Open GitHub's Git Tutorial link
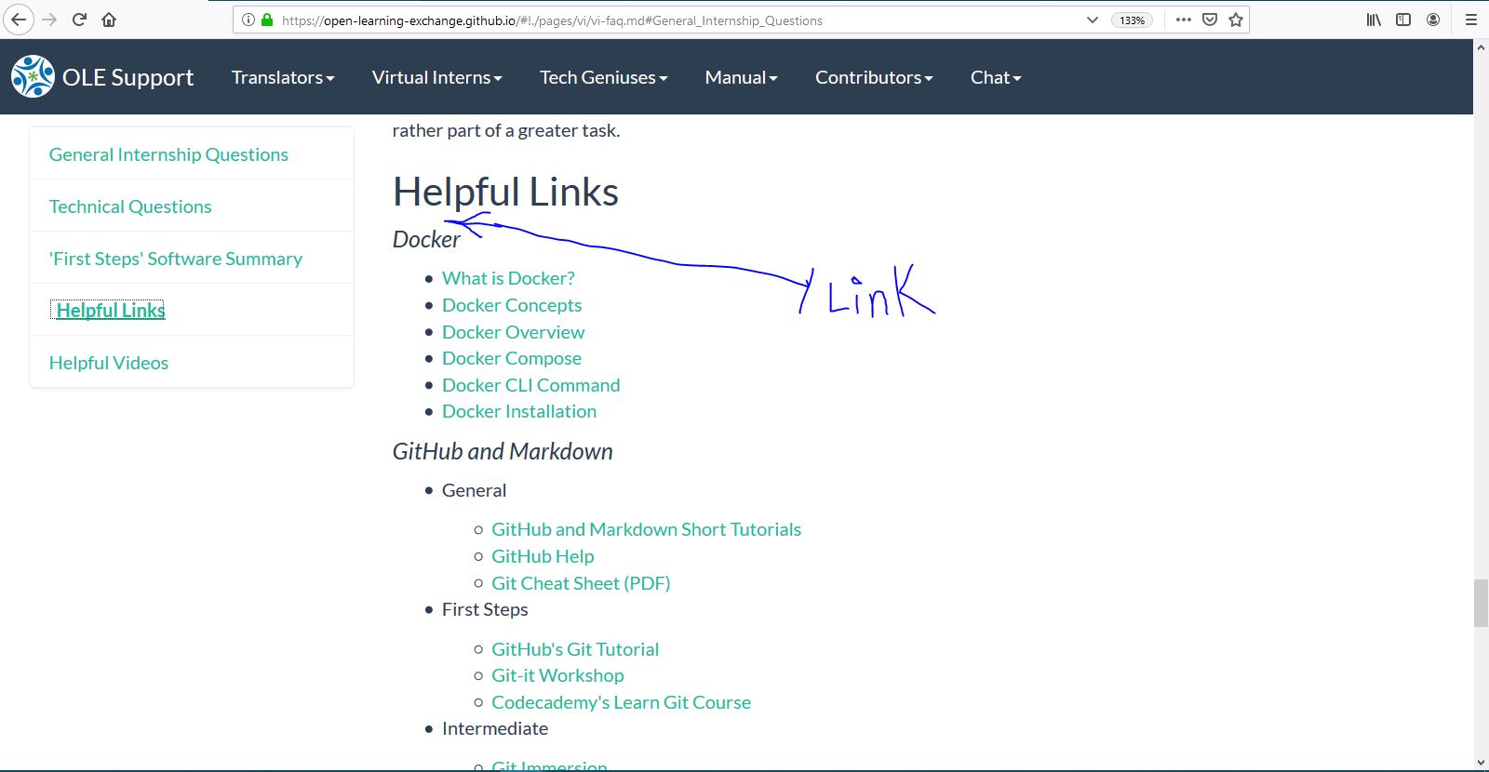This screenshot has height=772, width=1489. [x=575, y=649]
